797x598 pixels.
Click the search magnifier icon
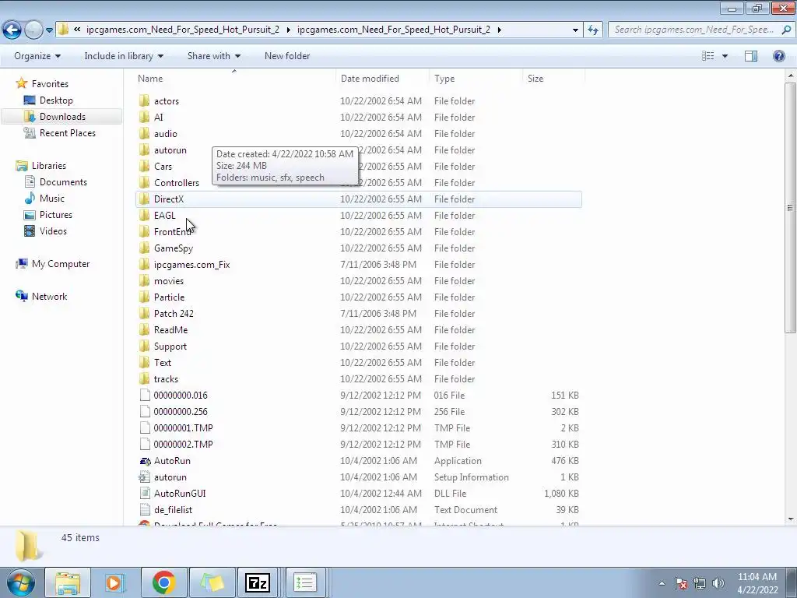coord(786,30)
